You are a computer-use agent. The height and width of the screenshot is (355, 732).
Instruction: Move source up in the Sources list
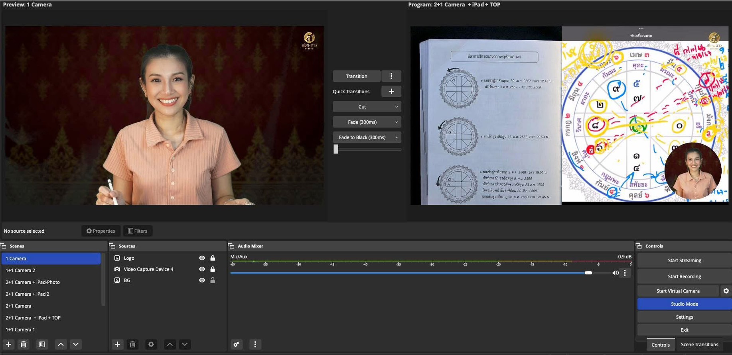coord(170,344)
